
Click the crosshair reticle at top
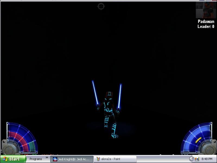[101, 6]
